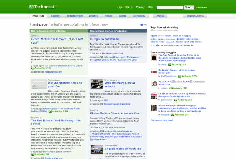Viewport: 236px width, 159px height.
Task: Open The New York Times source link
Action: [115, 127]
